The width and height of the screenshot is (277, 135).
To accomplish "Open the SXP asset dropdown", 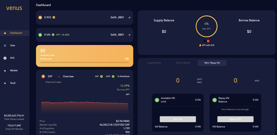I will (x=59, y=77).
